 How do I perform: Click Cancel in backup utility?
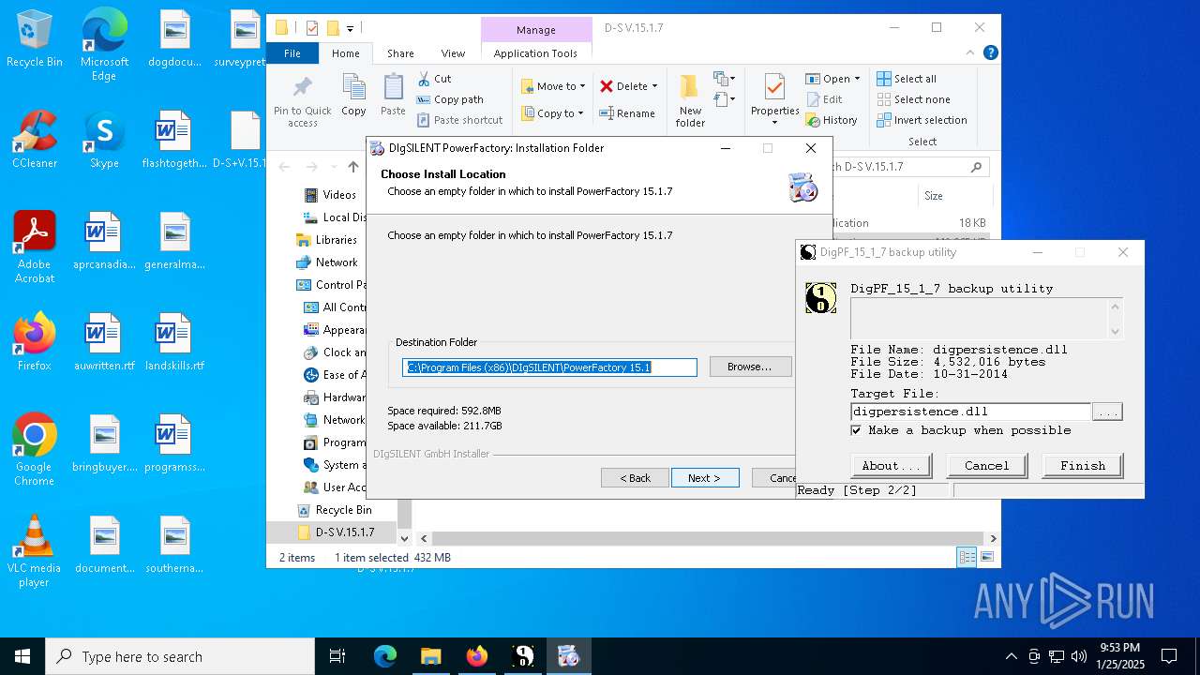coord(987,466)
